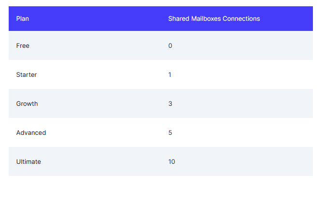Click the Advanced text label
325x203 pixels.
[x=31, y=133]
